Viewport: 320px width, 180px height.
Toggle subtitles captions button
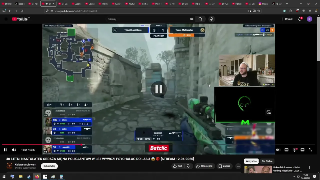coord(286,150)
